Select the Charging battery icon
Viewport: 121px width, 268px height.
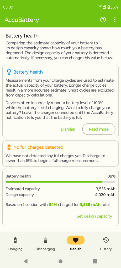[x=15, y=240]
